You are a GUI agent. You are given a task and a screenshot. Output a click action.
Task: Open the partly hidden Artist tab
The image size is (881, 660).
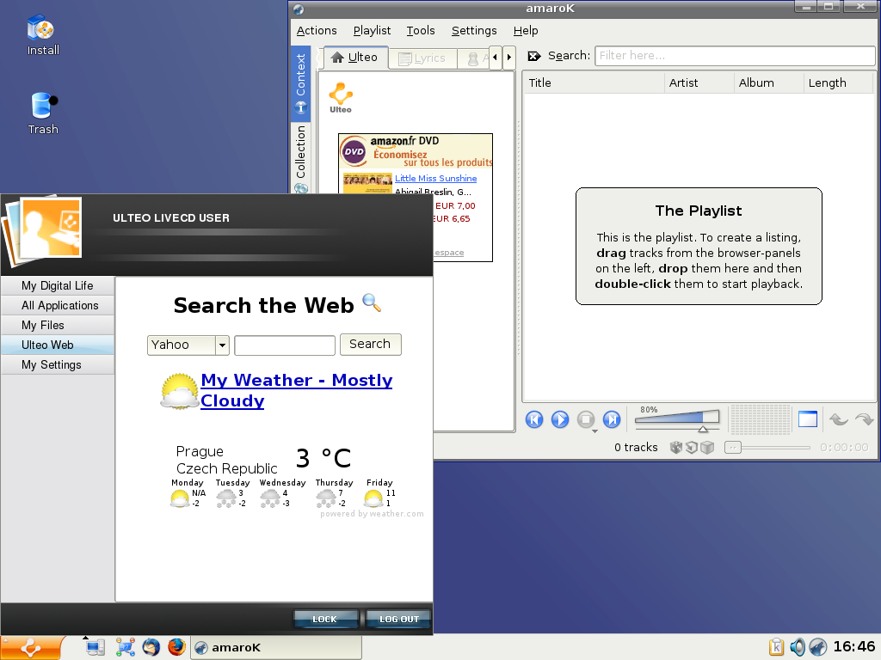(473, 58)
